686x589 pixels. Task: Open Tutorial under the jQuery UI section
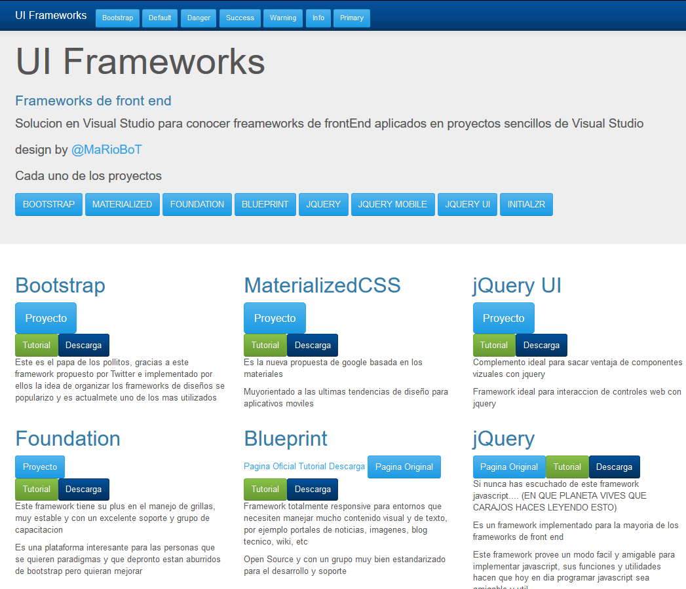pyautogui.click(x=494, y=345)
